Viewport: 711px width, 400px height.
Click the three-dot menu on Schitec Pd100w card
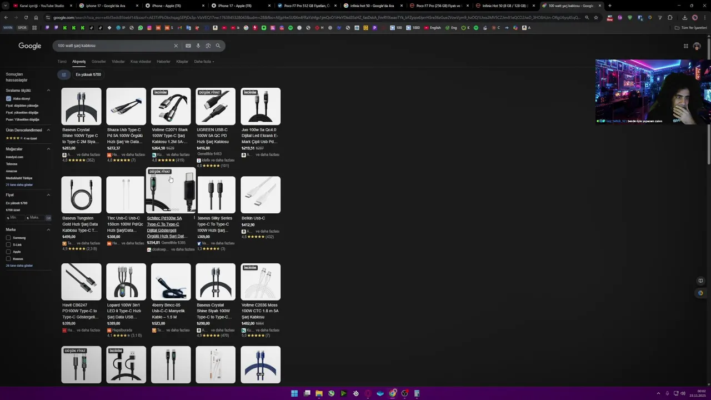(x=194, y=218)
